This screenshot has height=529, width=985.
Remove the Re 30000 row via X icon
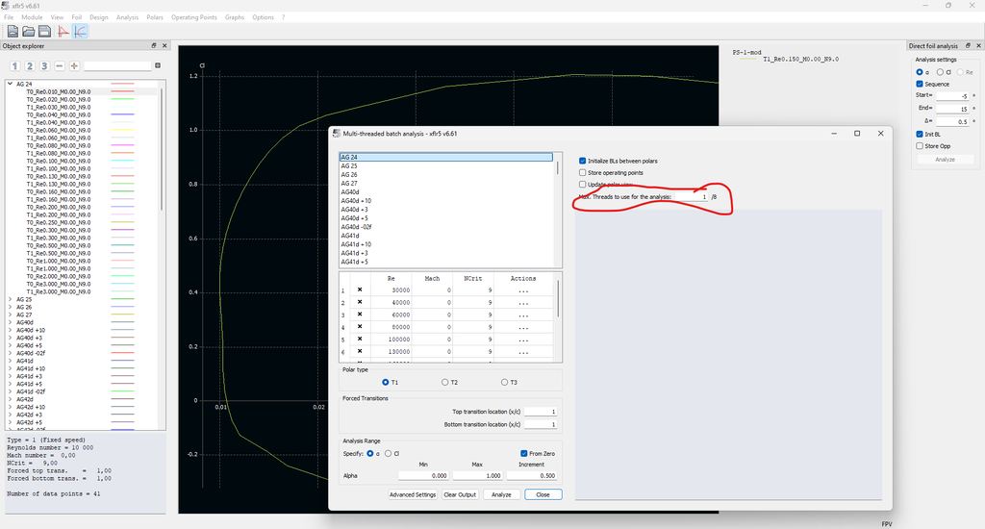coord(360,290)
